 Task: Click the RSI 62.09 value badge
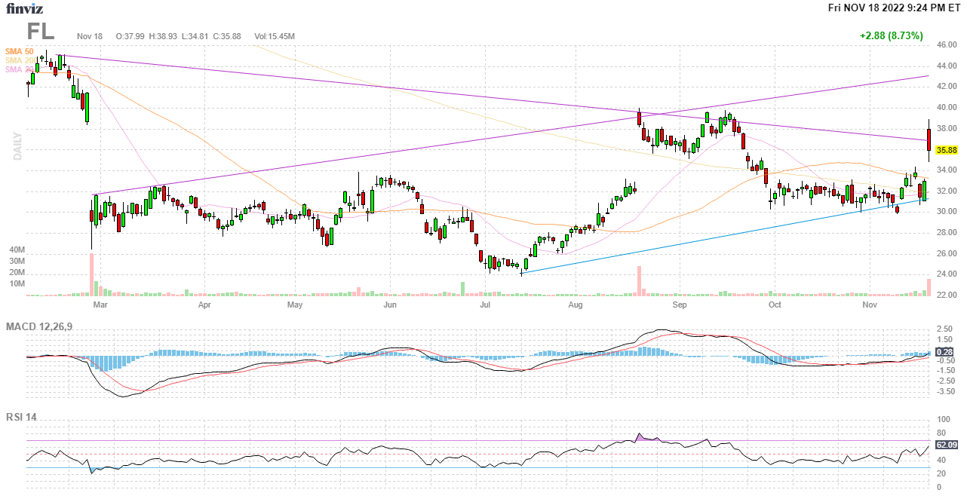[x=947, y=445]
